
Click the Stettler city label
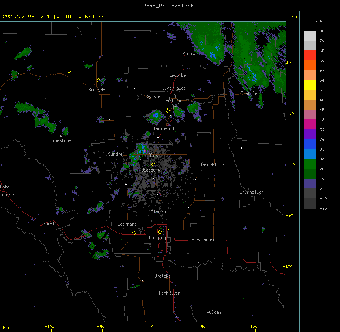point(250,93)
